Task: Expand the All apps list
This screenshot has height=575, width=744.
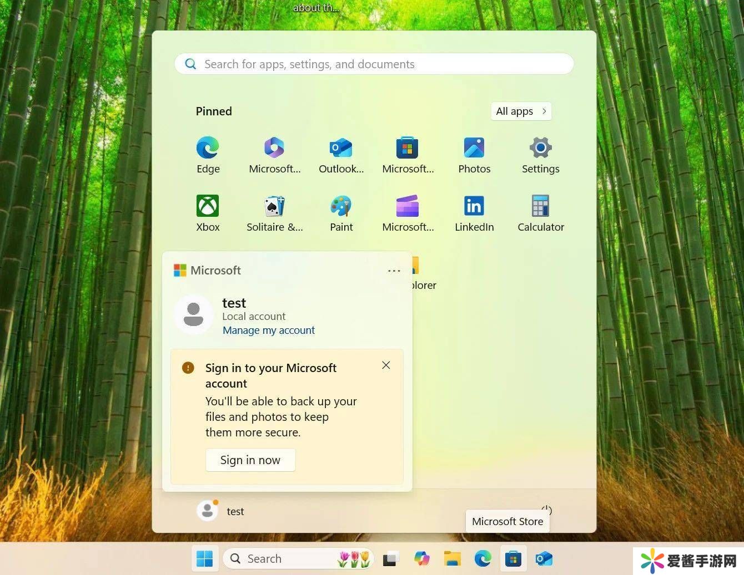Action: tap(521, 111)
